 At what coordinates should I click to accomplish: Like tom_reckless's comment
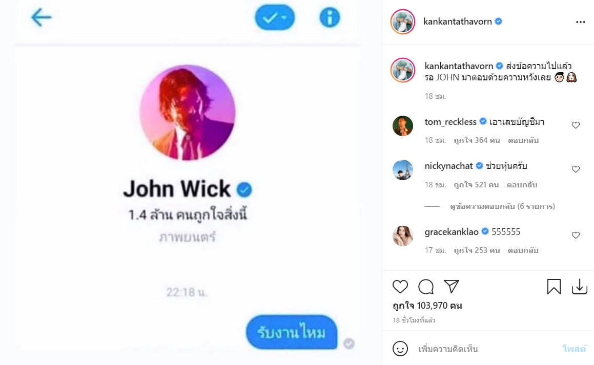coord(576,125)
